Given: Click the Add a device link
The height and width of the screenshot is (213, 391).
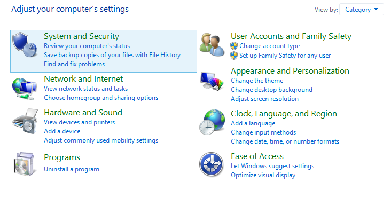Looking at the screenshot, I should coord(62,131).
